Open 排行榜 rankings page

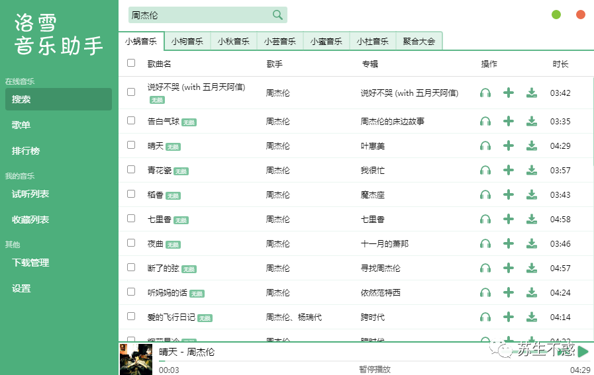click(58, 151)
